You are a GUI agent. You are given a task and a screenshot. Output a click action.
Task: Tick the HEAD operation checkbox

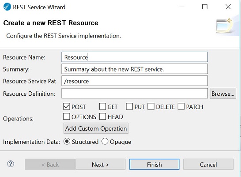(102, 117)
